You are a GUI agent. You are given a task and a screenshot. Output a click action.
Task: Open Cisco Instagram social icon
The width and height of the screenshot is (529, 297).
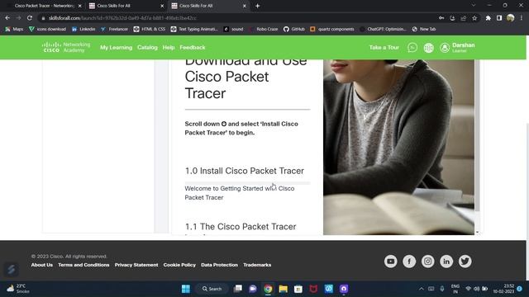click(x=428, y=262)
